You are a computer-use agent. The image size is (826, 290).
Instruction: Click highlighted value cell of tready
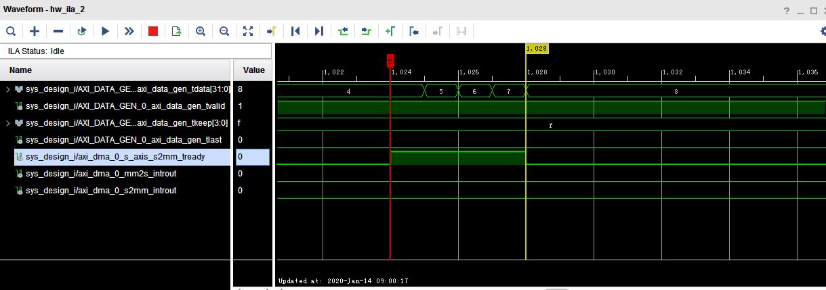click(253, 157)
